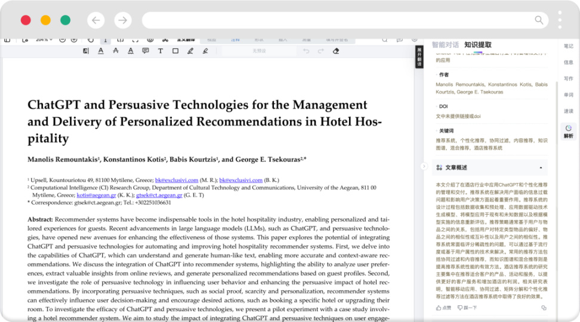Open the bk@exclusivi.com email link for M. R.
This screenshot has width=580, height=322.
pyautogui.click(x=176, y=180)
